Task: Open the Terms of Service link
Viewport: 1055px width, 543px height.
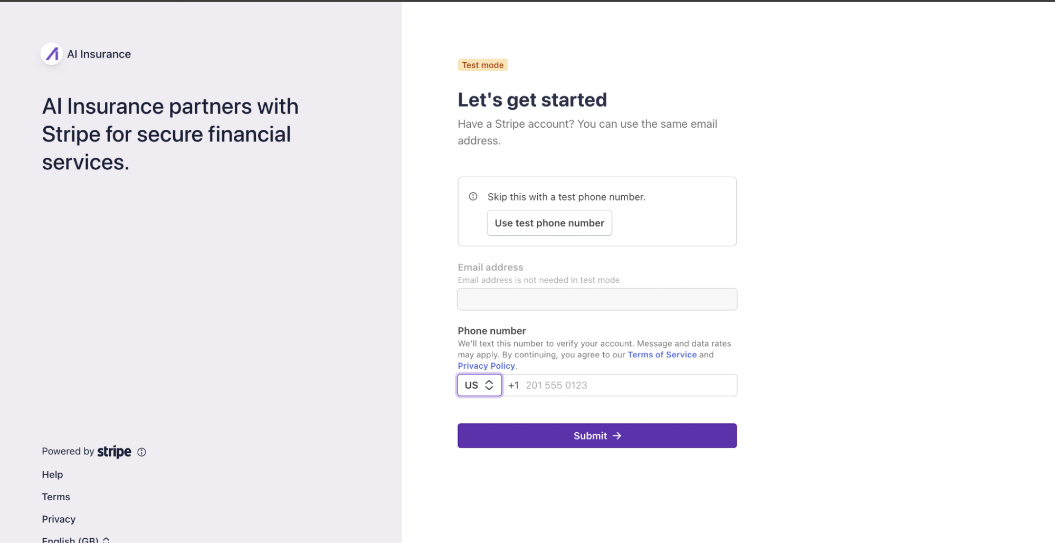Action: pos(662,355)
